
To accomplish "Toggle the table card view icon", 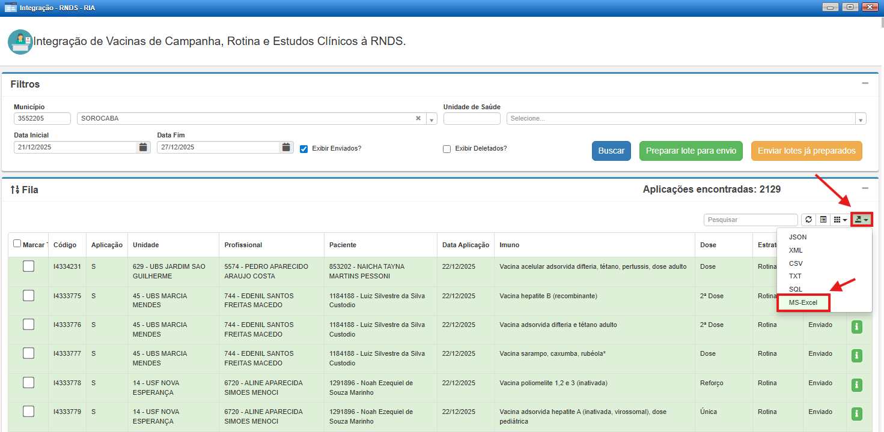I will click(823, 220).
